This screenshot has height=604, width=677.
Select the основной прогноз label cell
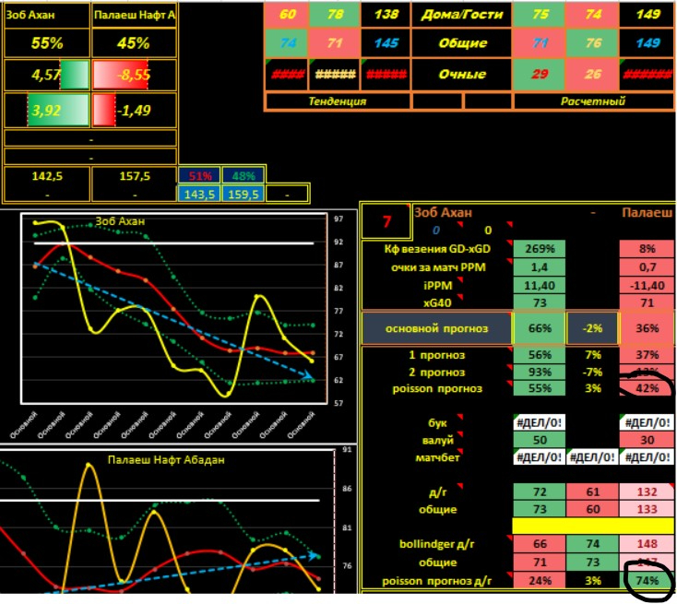[435, 327]
